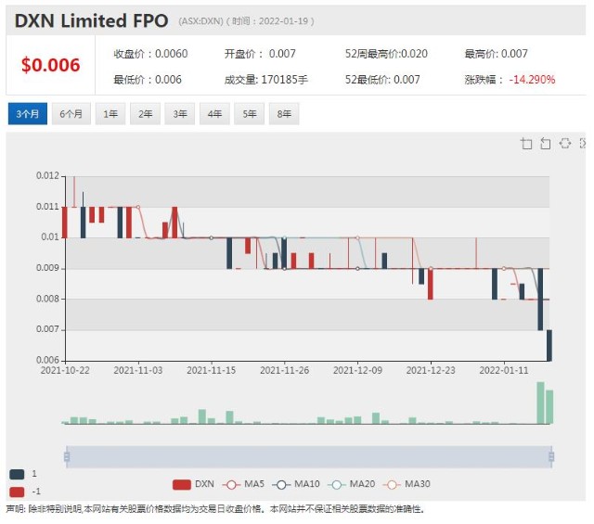
Task: Click the 0.012 y-axis price label
Action: (47, 175)
